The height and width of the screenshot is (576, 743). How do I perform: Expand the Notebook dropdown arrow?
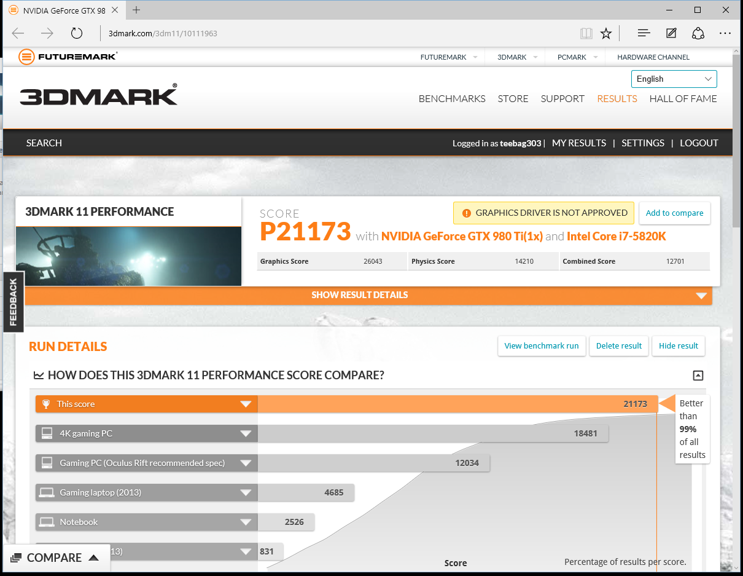[x=246, y=522]
